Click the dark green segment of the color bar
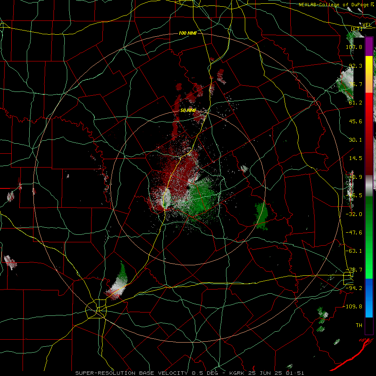Viewport: 376px width, 376px height. pyautogui.click(x=369, y=216)
